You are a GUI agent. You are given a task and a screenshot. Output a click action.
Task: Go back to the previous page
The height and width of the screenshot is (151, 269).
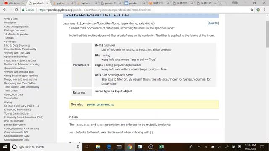click(x=5, y=10)
